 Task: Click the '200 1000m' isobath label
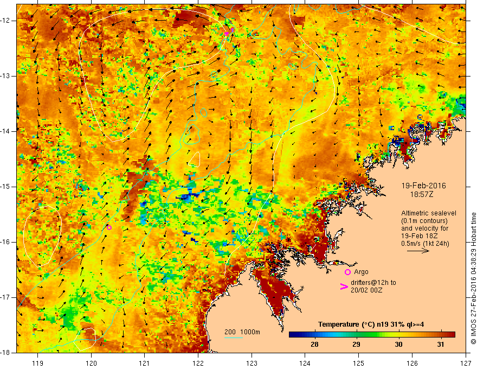(242, 332)
